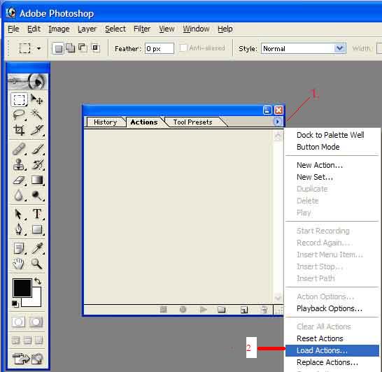382x372 pixels.
Task: Open the marquee tool preset picker arrow
Action: coord(38,48)
